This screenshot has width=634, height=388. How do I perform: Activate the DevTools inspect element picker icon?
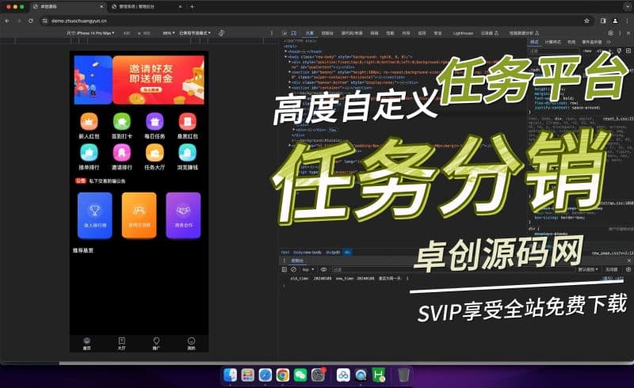(x=285, y=33)
